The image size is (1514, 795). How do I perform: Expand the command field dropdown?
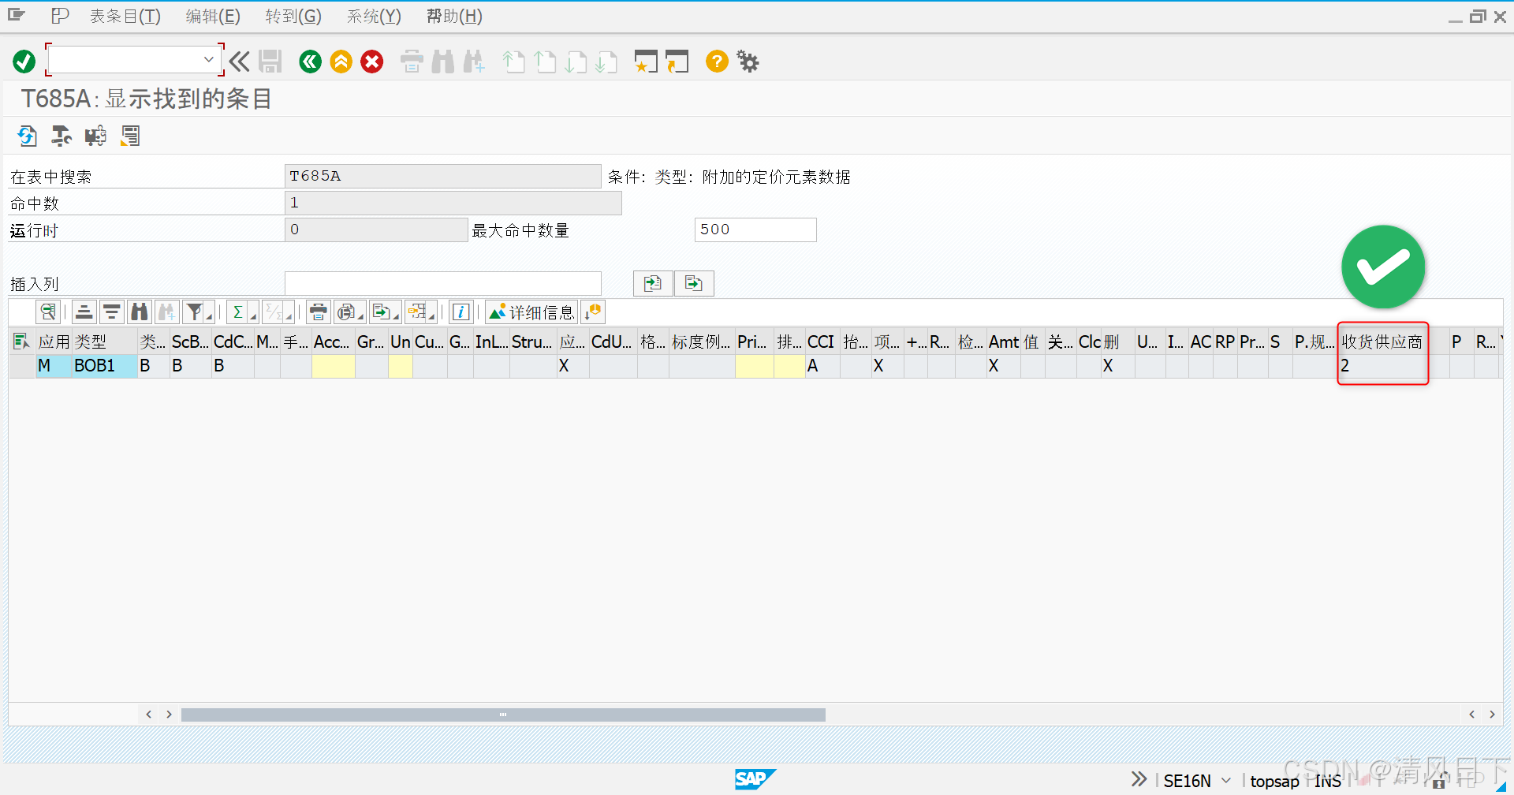click(x=208, y=59)
